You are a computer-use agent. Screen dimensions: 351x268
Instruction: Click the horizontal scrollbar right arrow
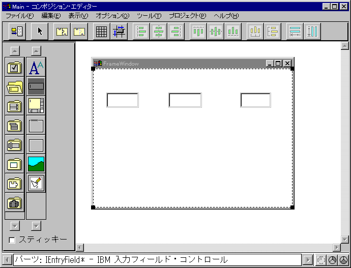pos(336,248)
